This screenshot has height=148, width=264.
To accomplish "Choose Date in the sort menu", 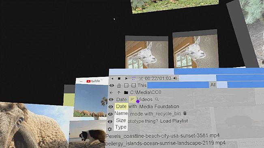I will 121,106.
